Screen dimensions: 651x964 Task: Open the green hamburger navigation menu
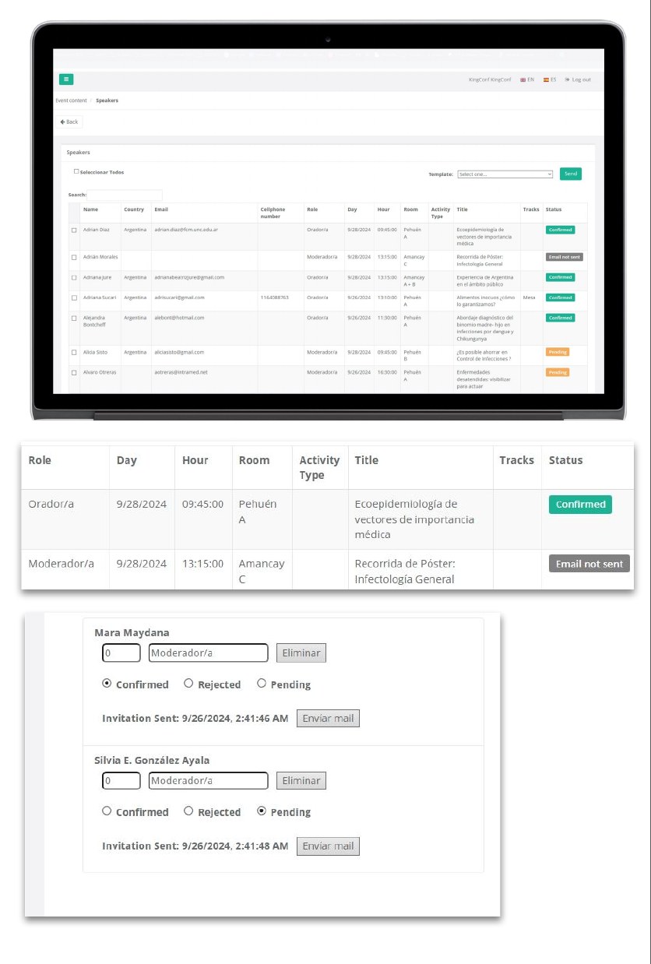click(66, 79)
